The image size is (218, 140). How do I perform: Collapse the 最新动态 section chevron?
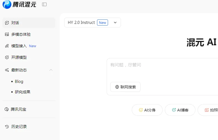pyautogui.click(x=51, y=70)
